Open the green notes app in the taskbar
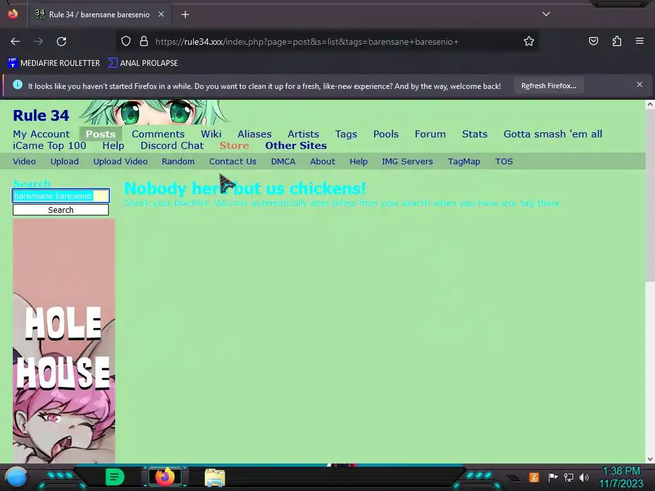The height and width of the screenshot is (491, 655). coord(114,477)
